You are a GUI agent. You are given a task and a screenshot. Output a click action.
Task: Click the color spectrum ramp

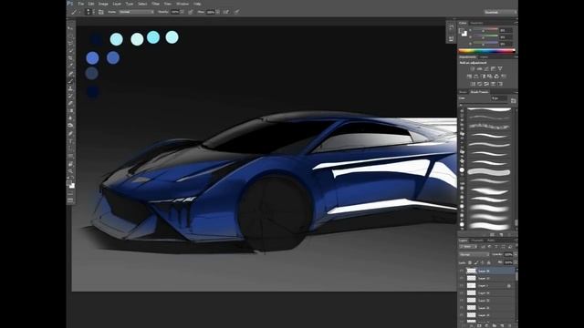coord(486,51)
